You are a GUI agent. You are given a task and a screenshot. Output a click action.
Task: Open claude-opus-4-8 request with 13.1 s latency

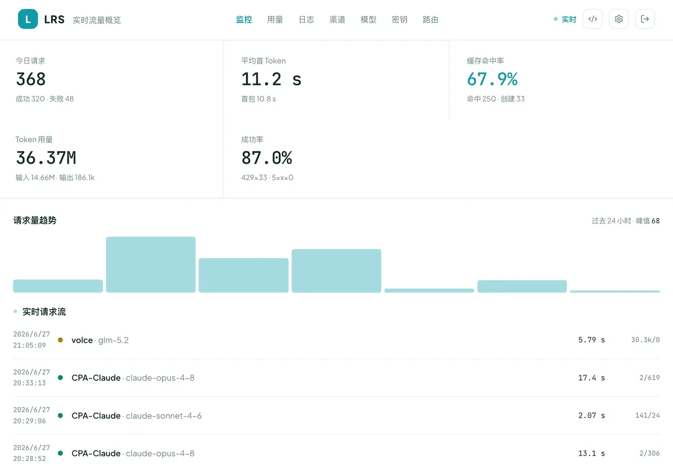(336, 453)
